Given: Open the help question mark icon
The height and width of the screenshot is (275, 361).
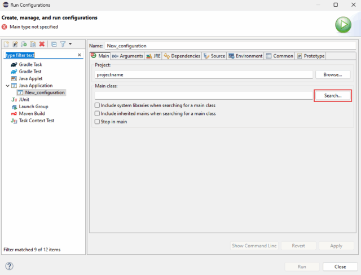Looking at the screenshot, I should (x=9, y=266).
